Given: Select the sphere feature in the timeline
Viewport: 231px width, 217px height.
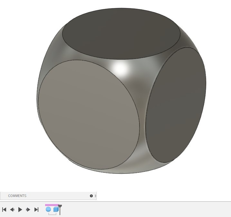Looking at the screenshot, I should [x=48, y=209].
